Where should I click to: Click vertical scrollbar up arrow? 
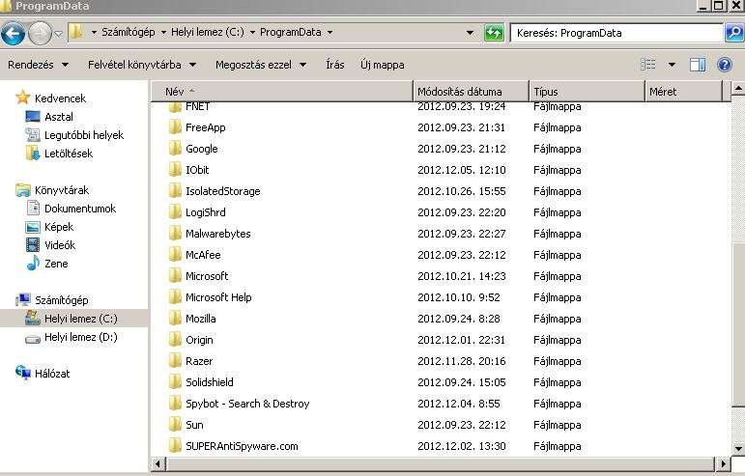click(738, 89)
